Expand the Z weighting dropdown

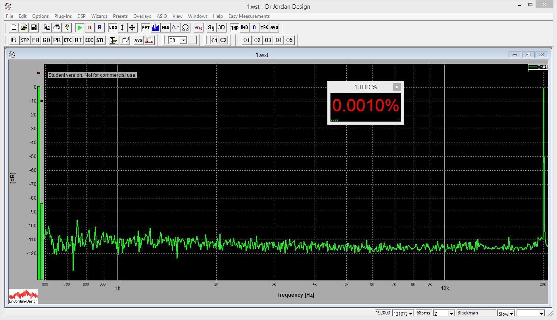coord(451,314)
